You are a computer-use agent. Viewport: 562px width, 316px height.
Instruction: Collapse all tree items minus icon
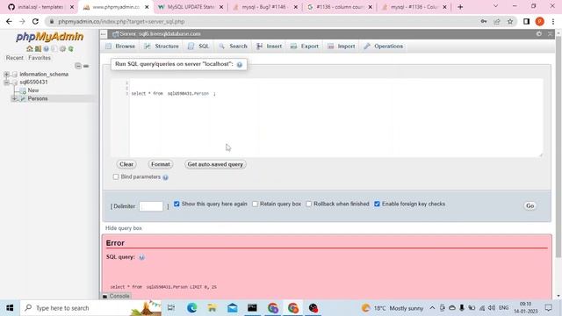pos(78,66)
